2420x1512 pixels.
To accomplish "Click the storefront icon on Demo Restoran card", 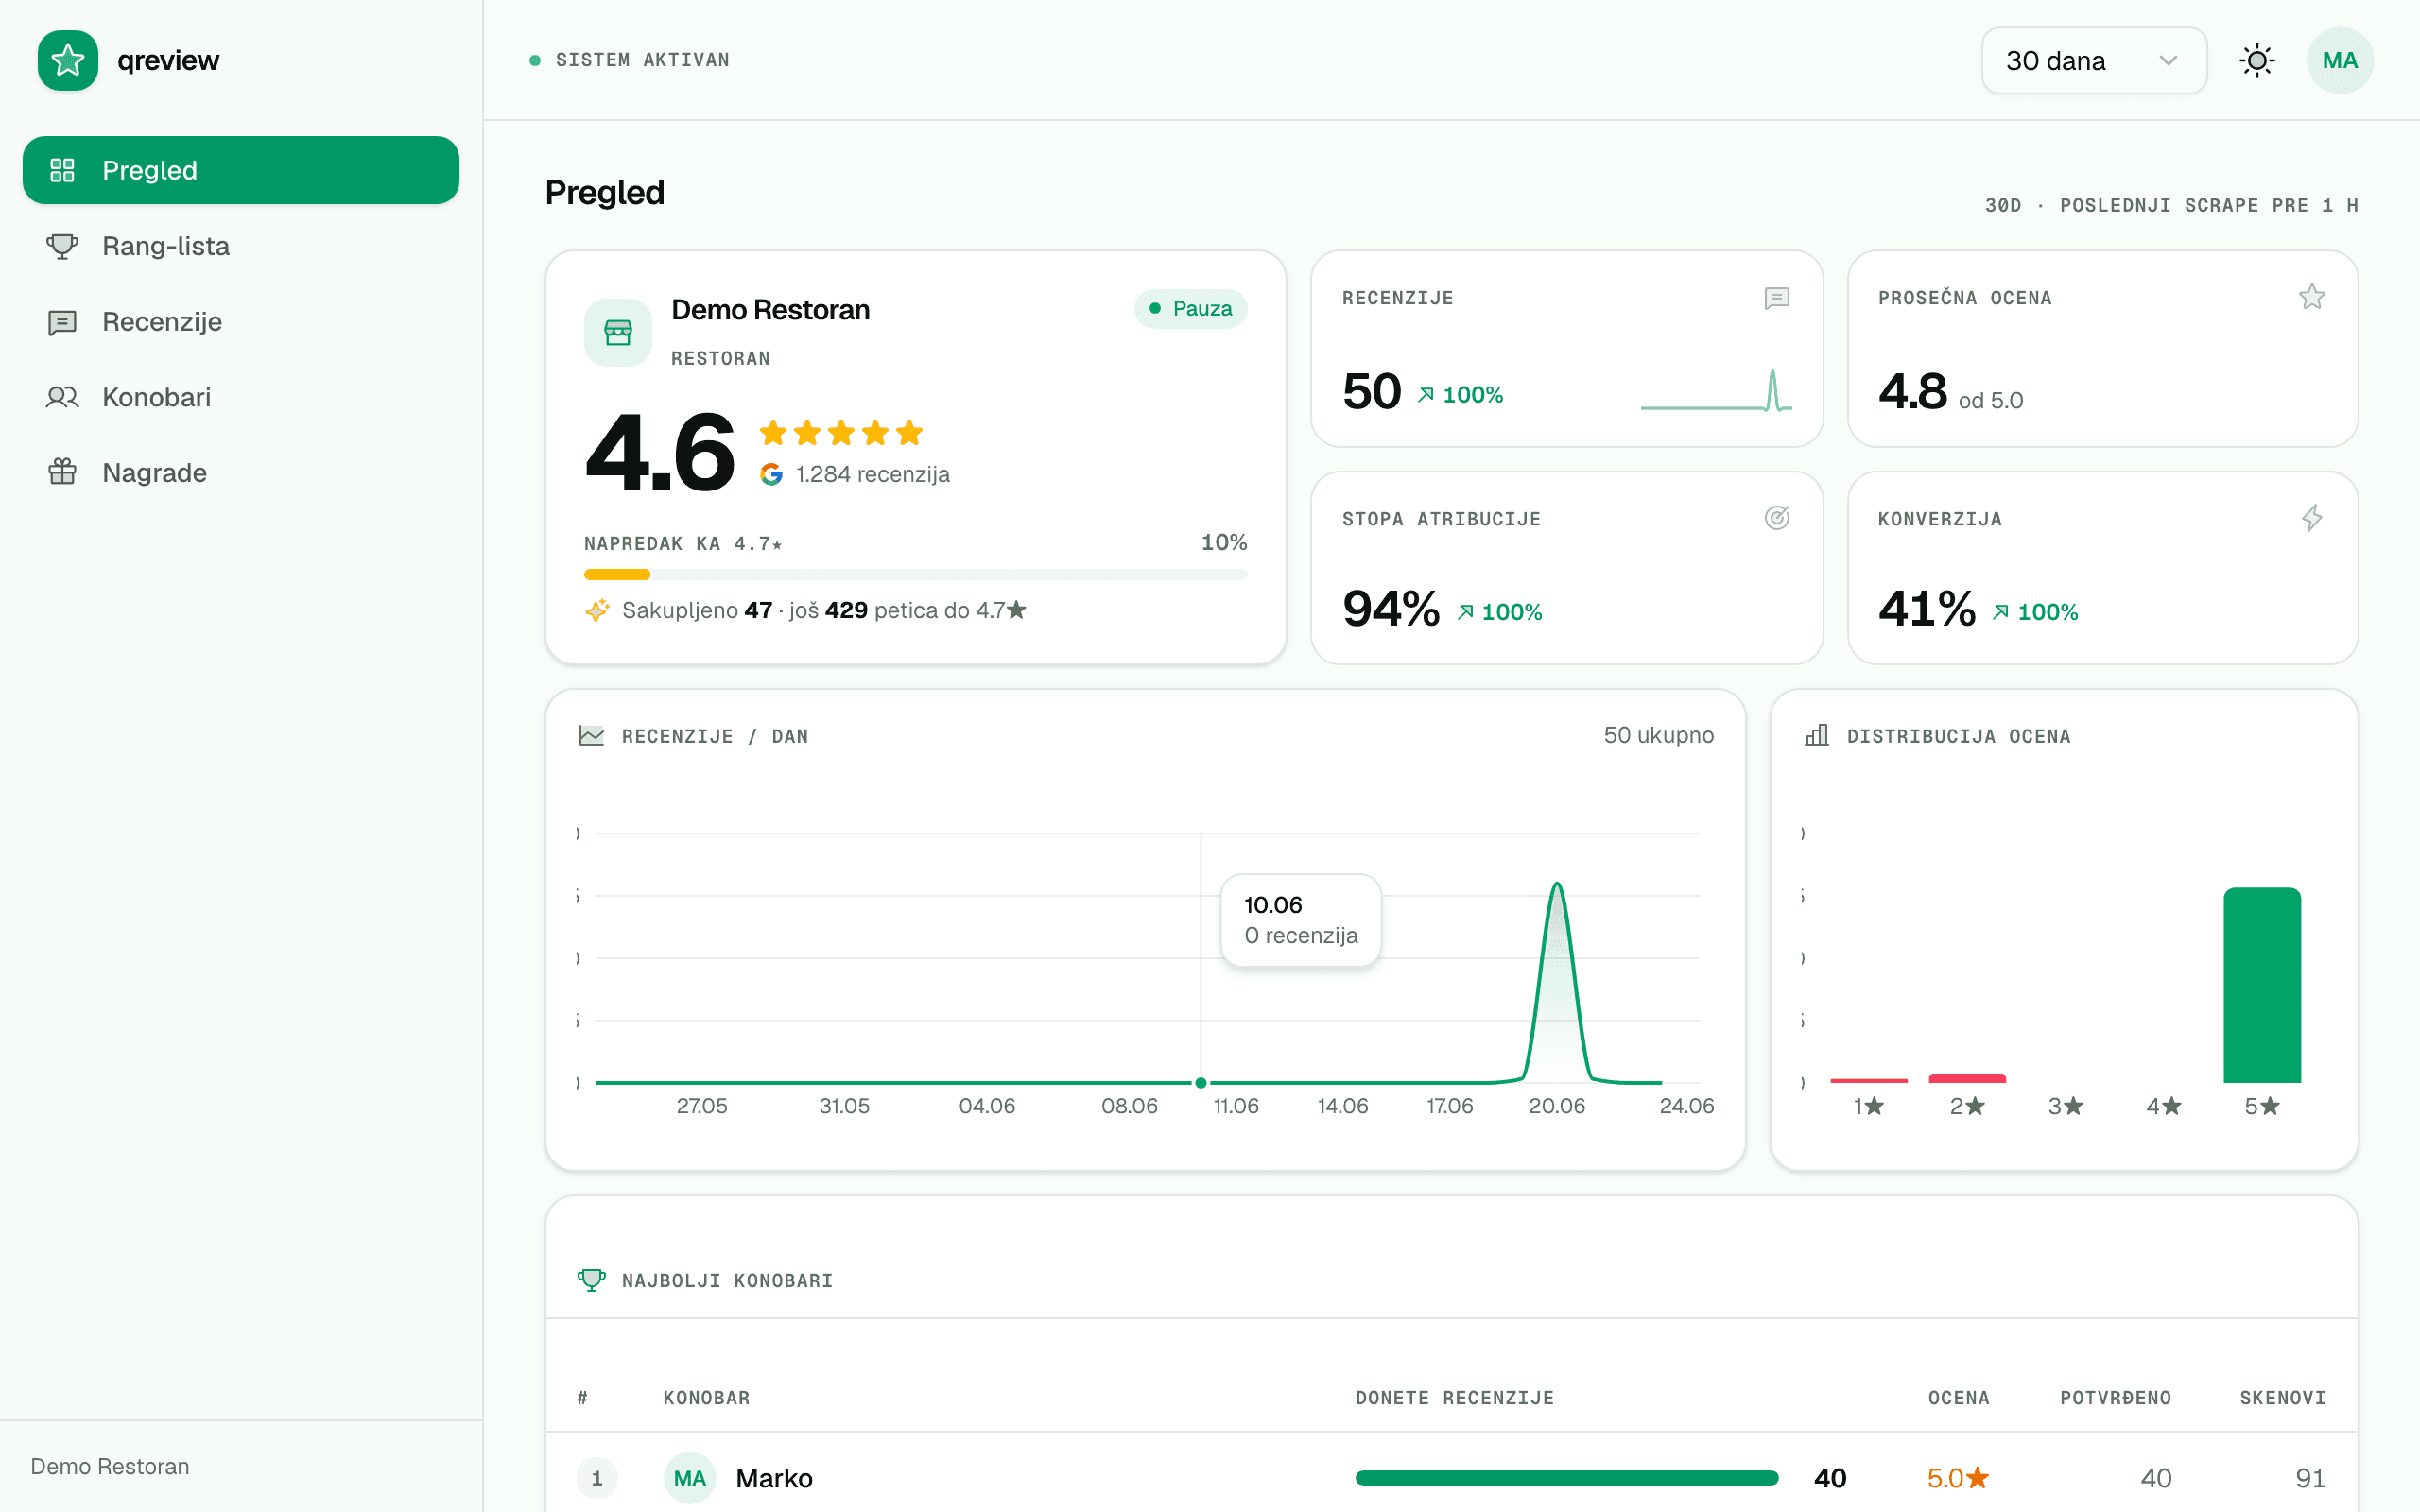I will click(618, 333).
